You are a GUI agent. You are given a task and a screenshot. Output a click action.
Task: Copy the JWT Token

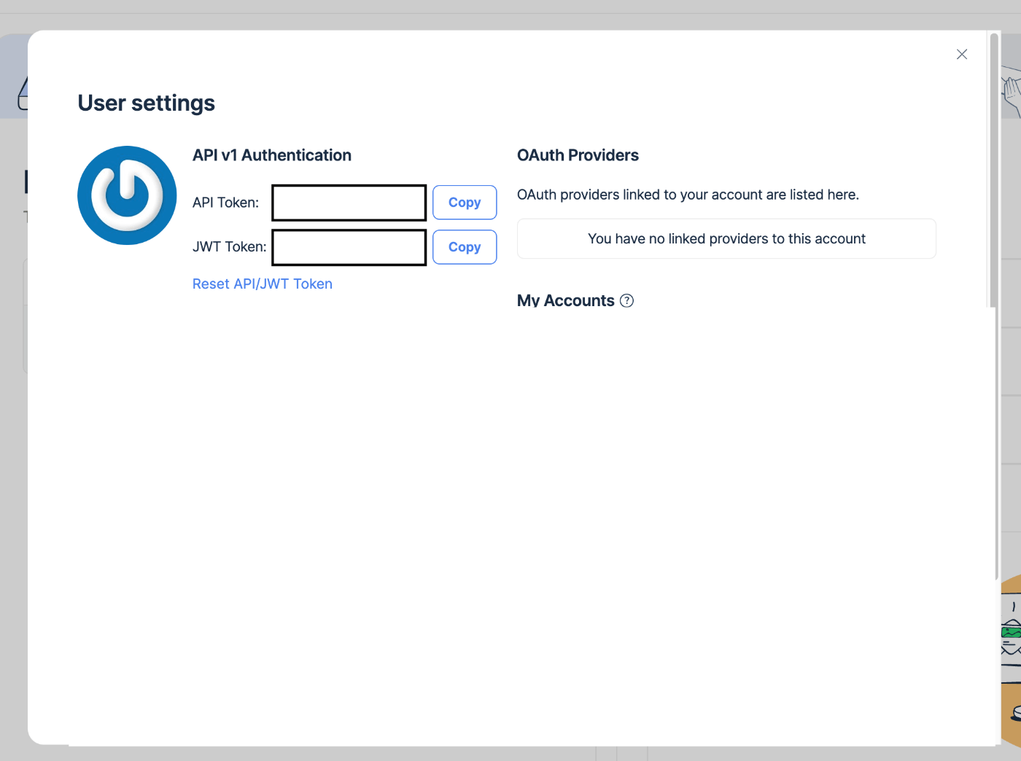tap(465, 247)
